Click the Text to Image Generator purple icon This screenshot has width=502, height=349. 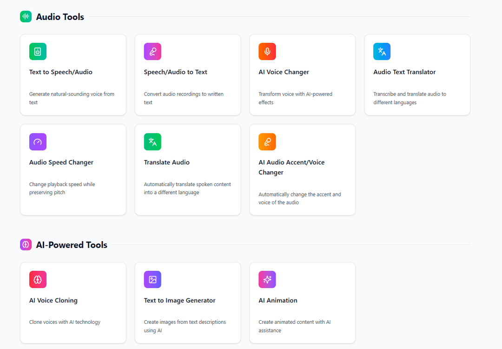point(152,279)
